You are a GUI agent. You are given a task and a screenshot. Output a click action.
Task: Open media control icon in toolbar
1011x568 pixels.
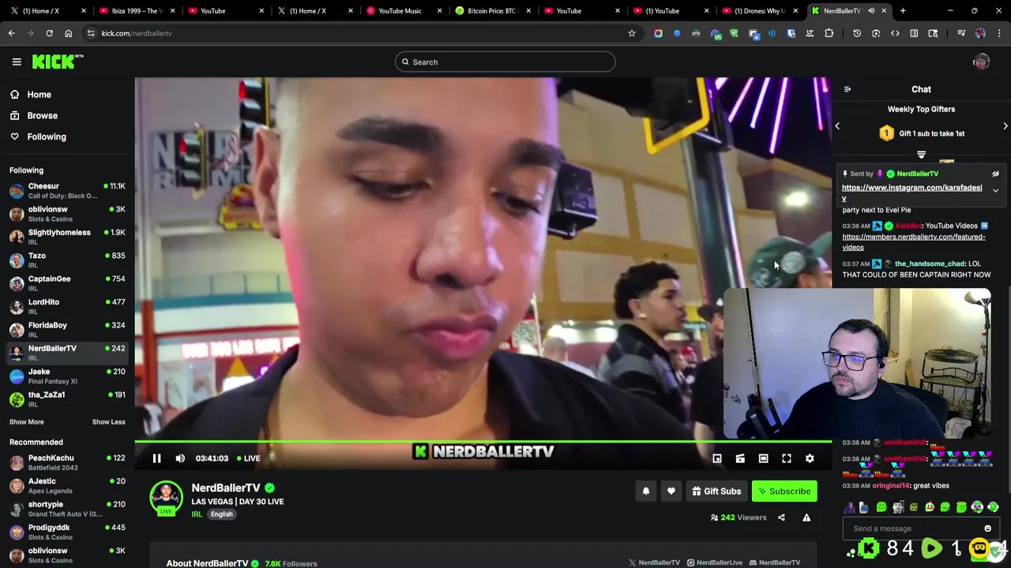pos(961,33)
